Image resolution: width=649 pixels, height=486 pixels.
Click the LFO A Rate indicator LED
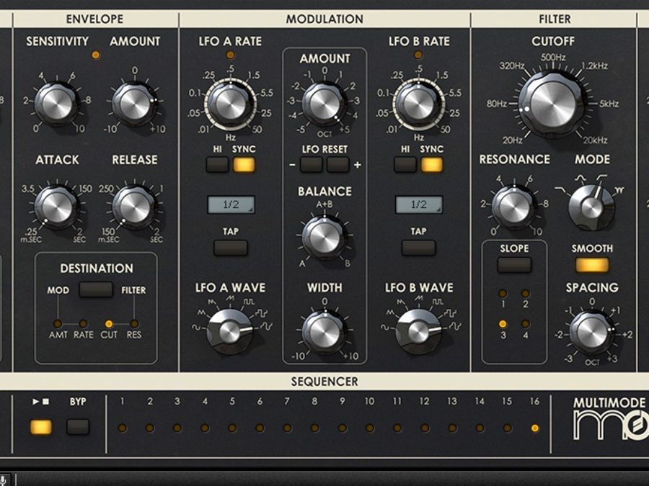230,55
